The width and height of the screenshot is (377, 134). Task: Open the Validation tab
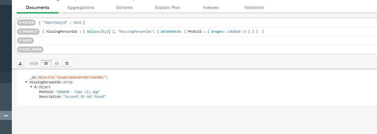254,7
